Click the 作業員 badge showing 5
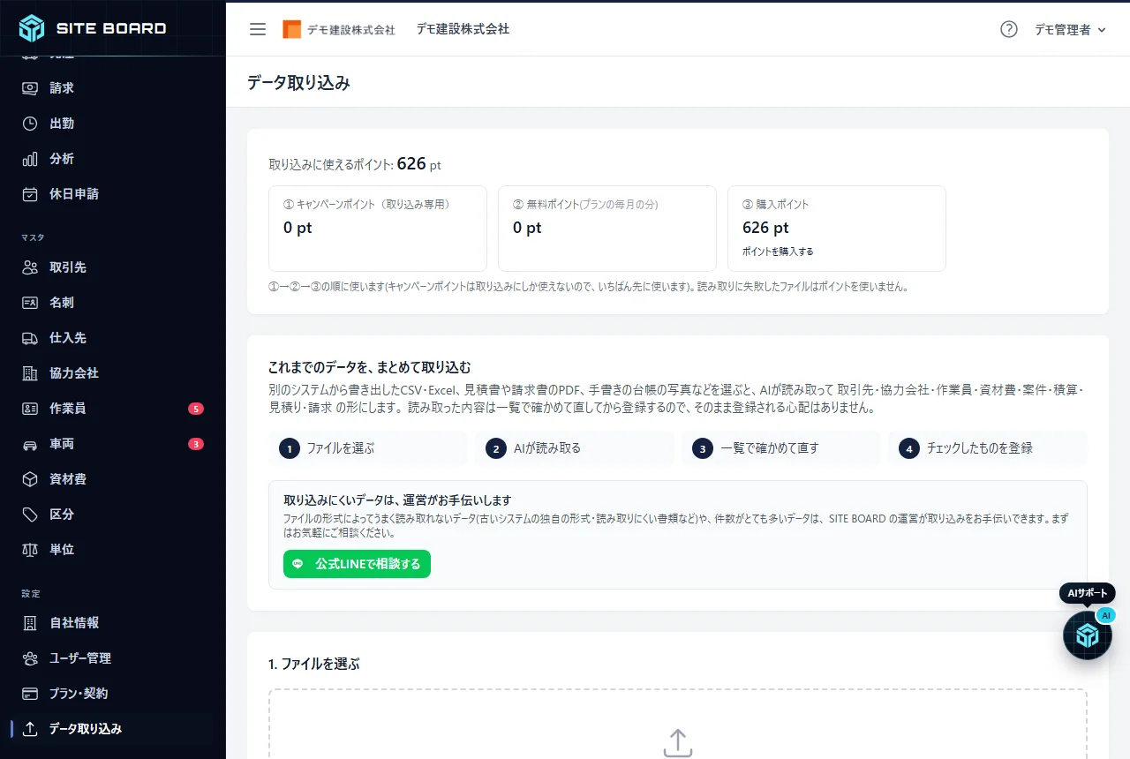This screenshot has width=1130, height=759. [196, 409]
